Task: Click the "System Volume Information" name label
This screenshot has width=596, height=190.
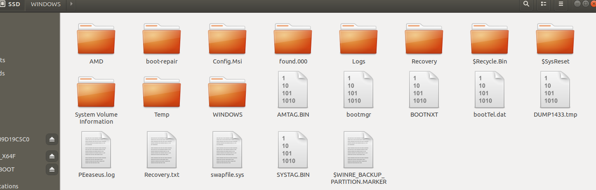Action: click(x=96, y=118)
